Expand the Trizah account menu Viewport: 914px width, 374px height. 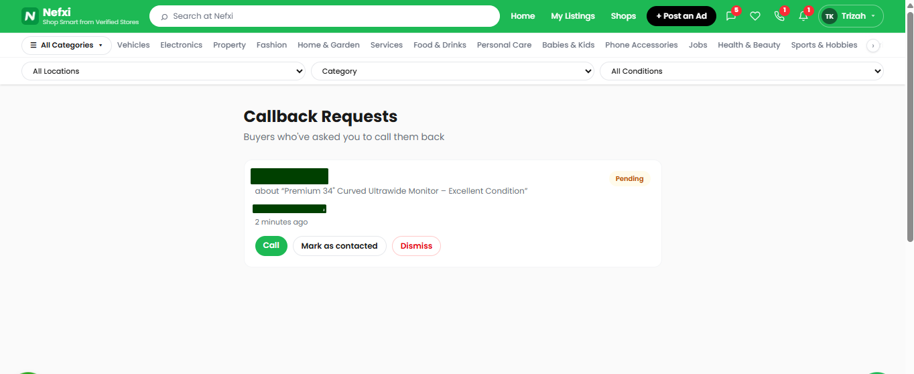pyautogui.click(x=851, y=16)
